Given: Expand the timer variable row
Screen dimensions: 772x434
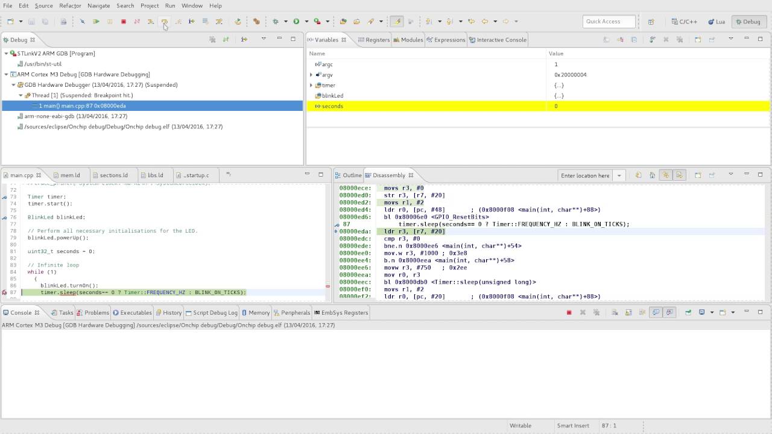Looking at the screenshot, I should (311, 85).
